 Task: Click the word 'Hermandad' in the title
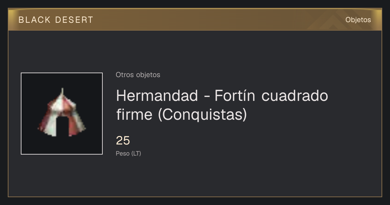coord(157,96)
